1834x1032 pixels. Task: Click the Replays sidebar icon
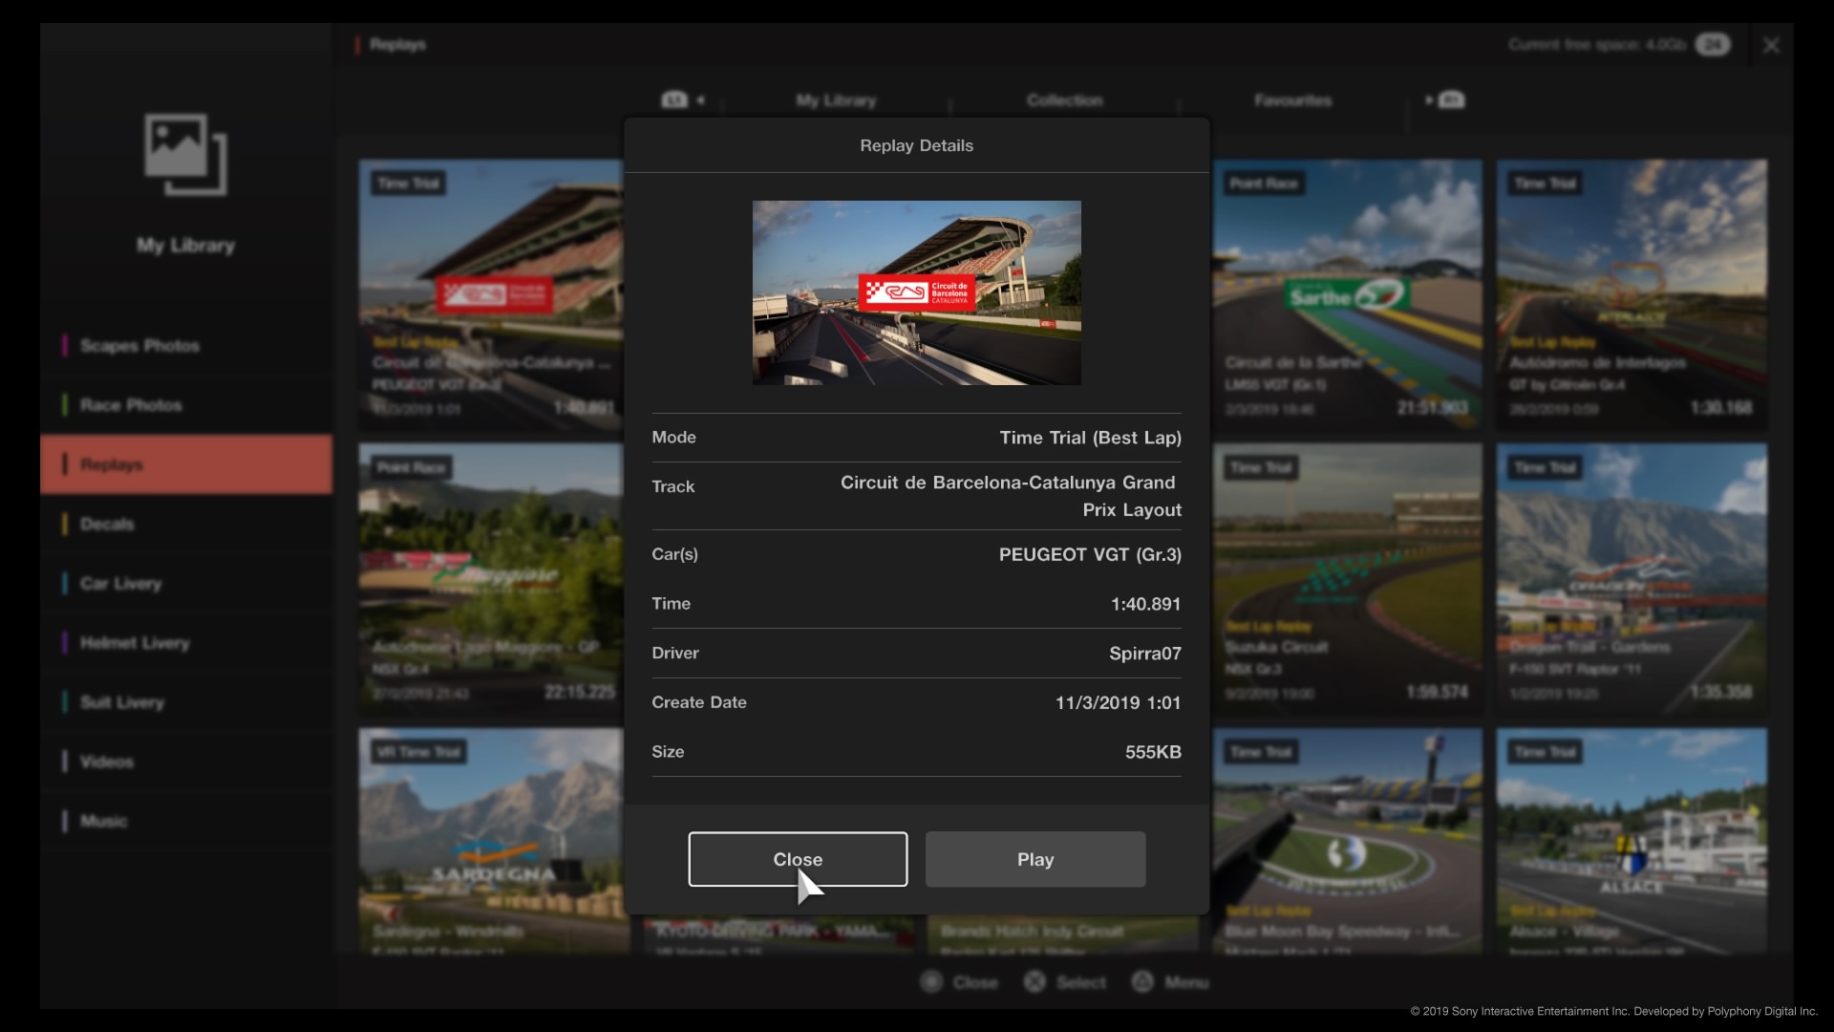point(111,463)
